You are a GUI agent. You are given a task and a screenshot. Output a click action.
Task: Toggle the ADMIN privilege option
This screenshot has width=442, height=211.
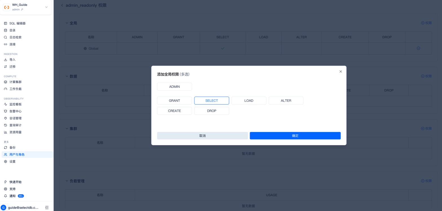(x=174, y=87)
